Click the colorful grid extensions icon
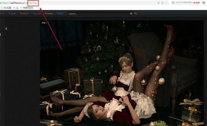 [204, 3]
